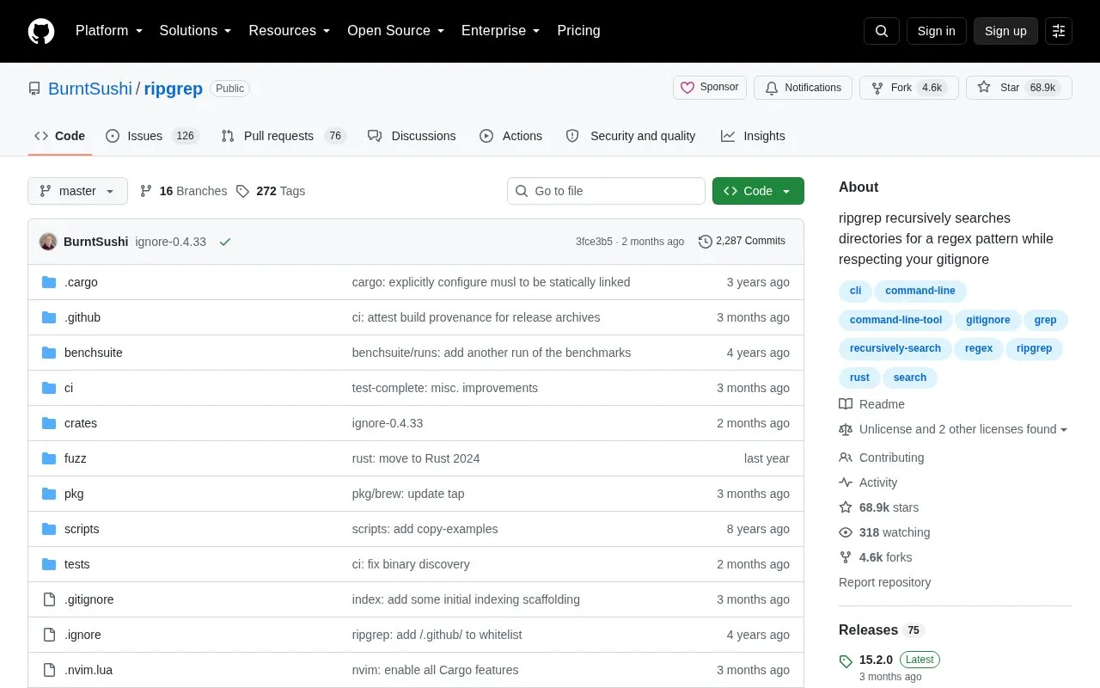Viewport: 1100px width, 688px height.
Task: Click the Sign in button
Action: click(x=936, y=31)
